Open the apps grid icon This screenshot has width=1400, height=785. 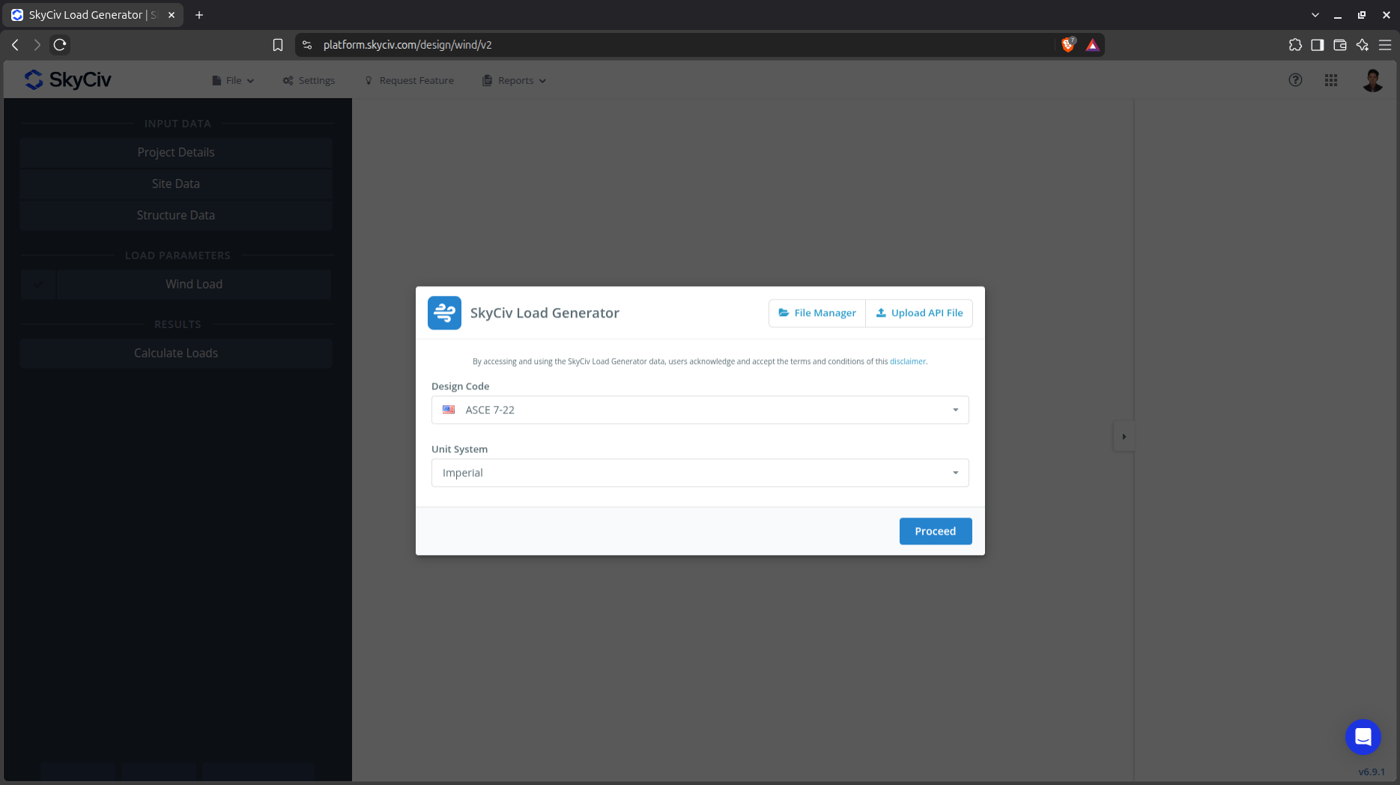(x=1331, y=80)
